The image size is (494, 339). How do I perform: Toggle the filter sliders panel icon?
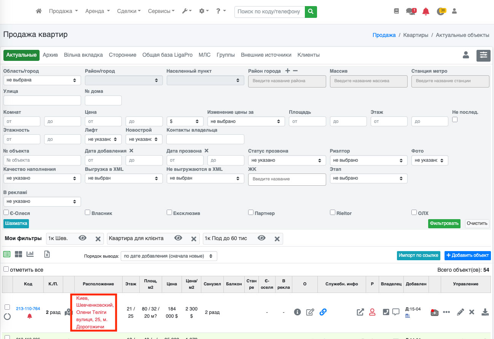point(483,55)
